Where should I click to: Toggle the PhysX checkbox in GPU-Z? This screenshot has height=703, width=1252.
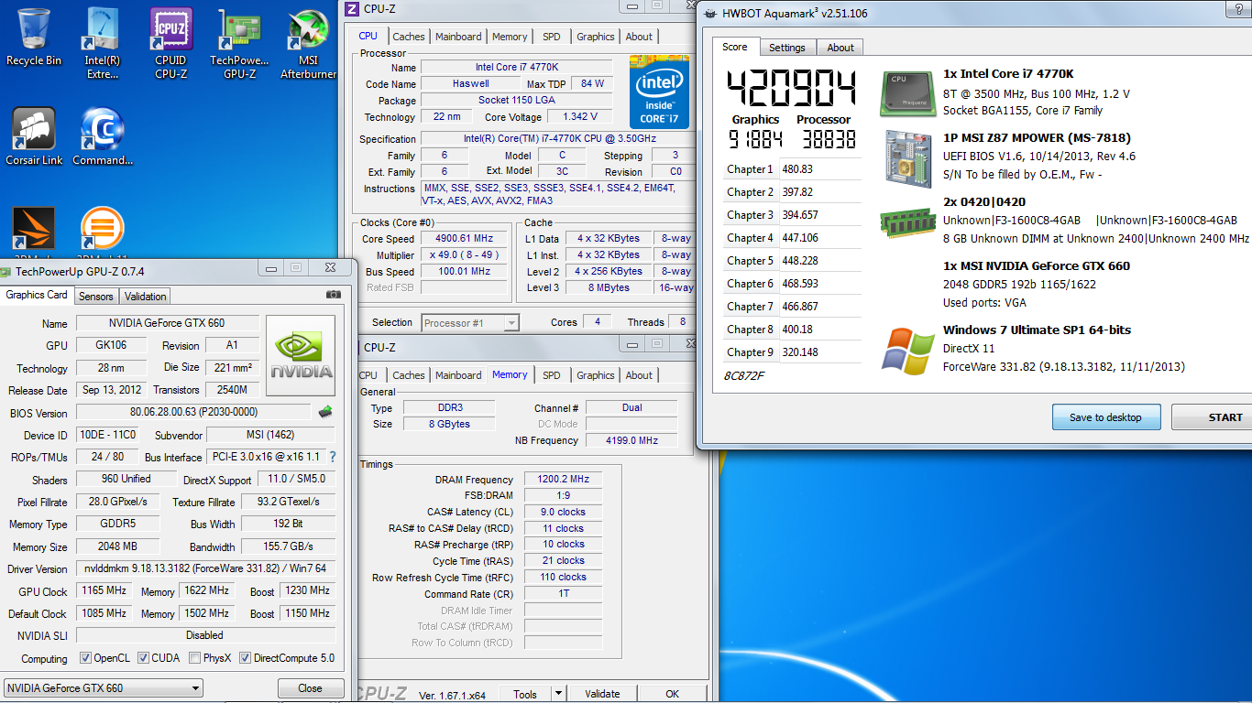pyautogui.click(x=195, y=658)
